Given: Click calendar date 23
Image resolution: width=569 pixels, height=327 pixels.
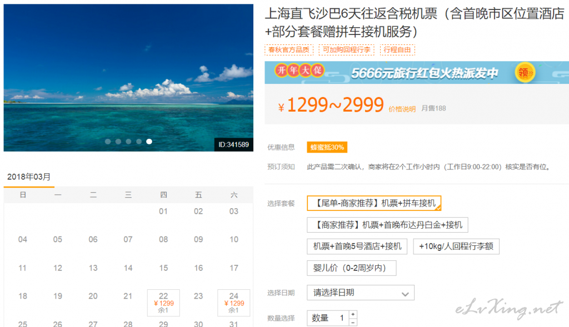Looking at the screenshot, I should point(198,296).
